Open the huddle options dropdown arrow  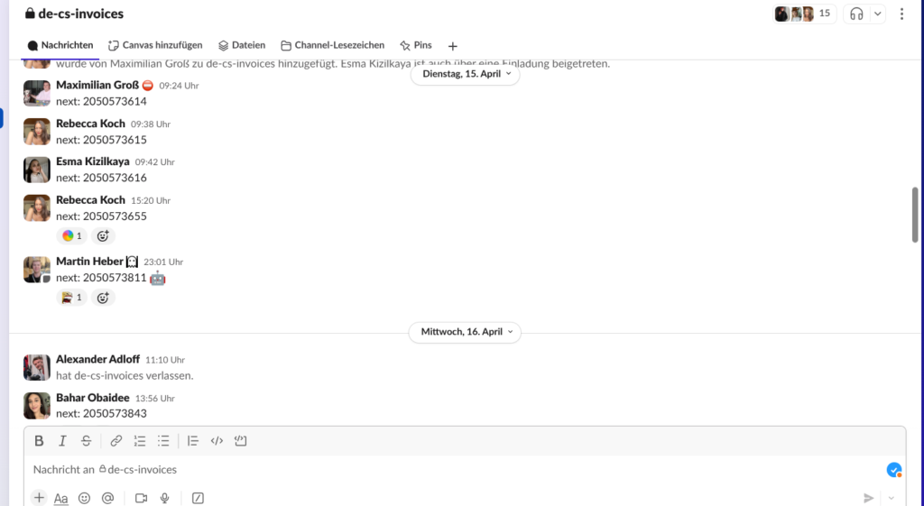coord(877,14)
